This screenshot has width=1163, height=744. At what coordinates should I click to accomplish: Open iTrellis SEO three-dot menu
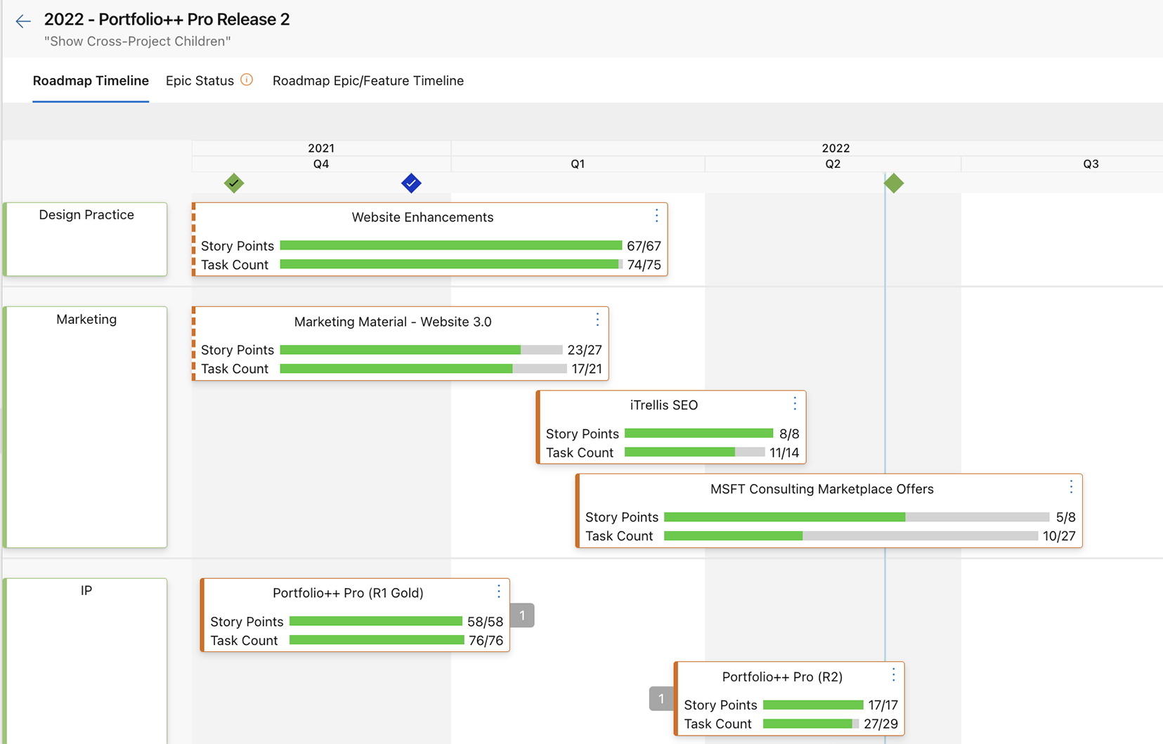(x=795, y=403)
